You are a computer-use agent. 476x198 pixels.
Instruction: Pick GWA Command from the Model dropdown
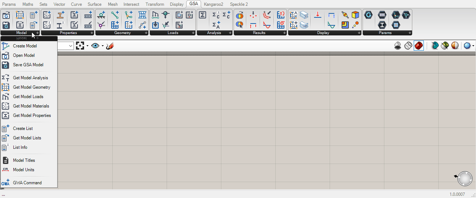click(x=27, y=183)
